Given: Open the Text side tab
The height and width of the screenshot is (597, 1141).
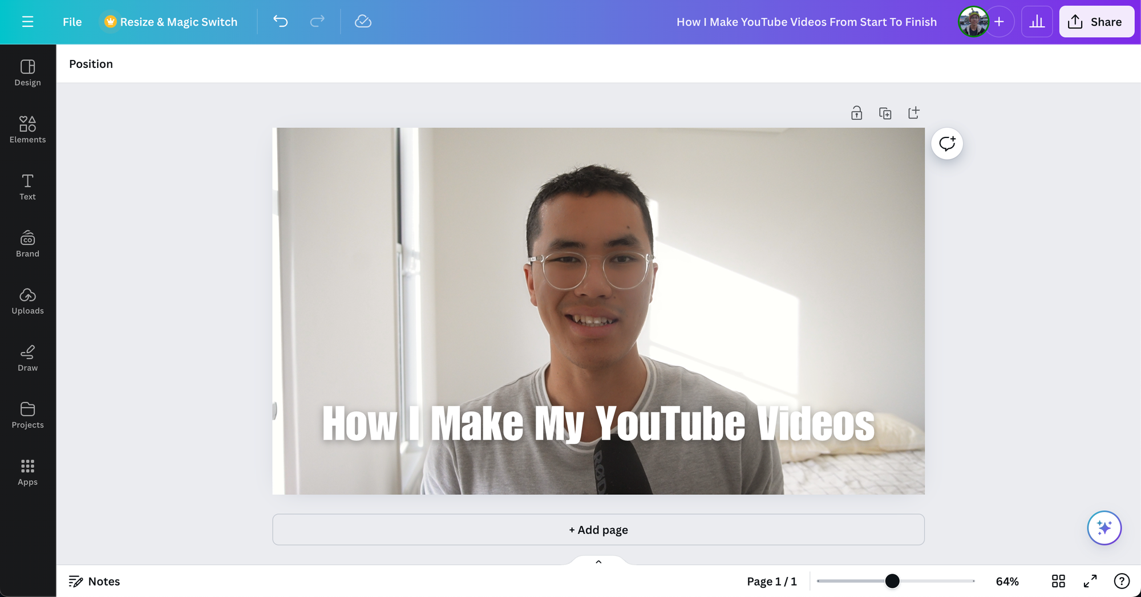Looking at the screenshot, I should (x=28, y=187).
